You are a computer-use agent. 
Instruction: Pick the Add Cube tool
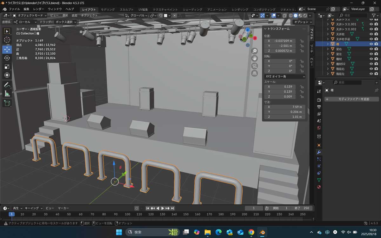coord(7,103)
